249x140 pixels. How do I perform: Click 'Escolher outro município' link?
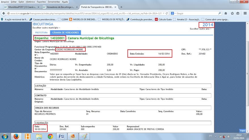(x=47, y=28)
